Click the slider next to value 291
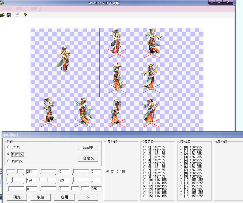 [15, 171]
